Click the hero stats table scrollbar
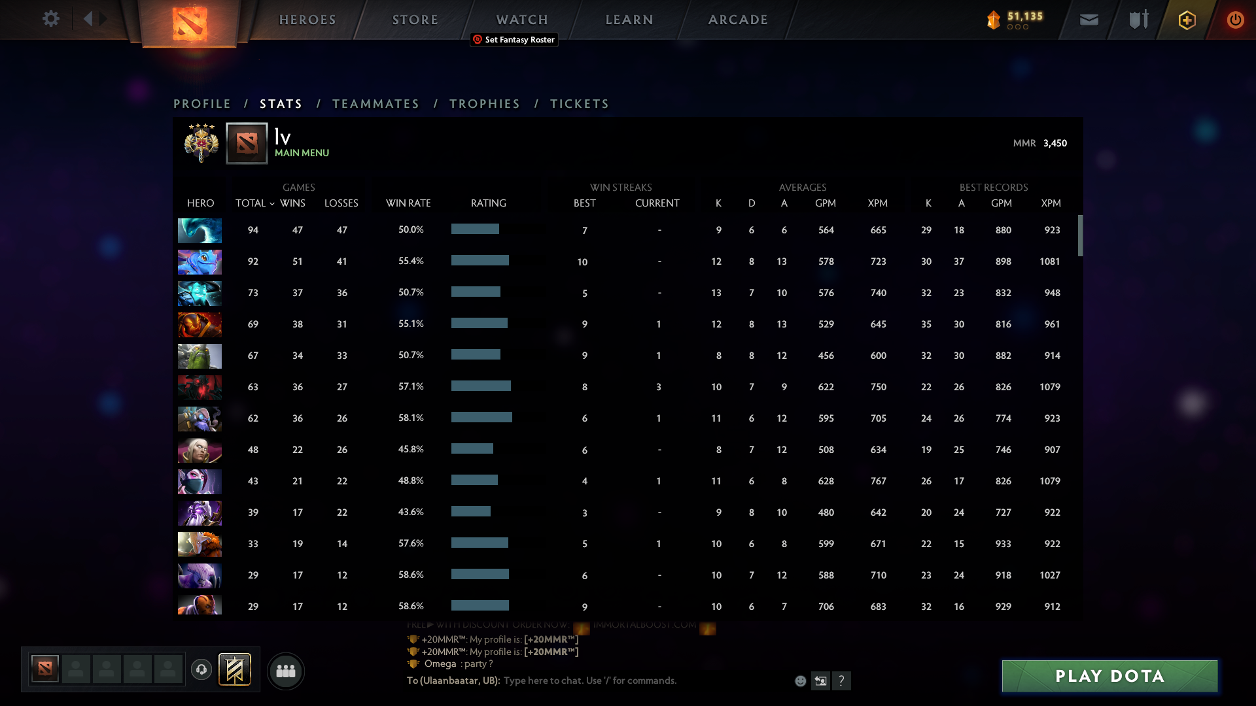The height and width of the screenshot is (706, 1256). (1080, 235)
